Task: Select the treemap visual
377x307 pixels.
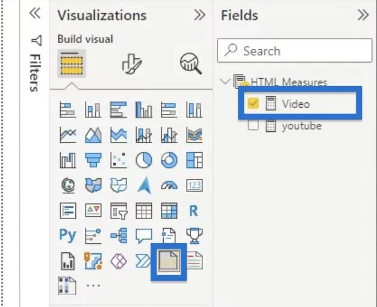Action: [195, 160]
